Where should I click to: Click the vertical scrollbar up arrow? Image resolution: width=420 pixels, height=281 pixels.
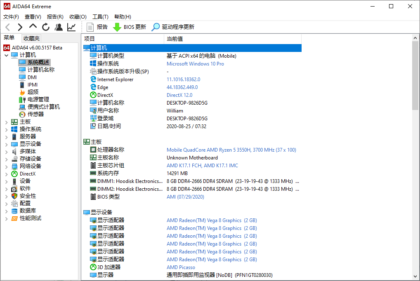[415, 38]
